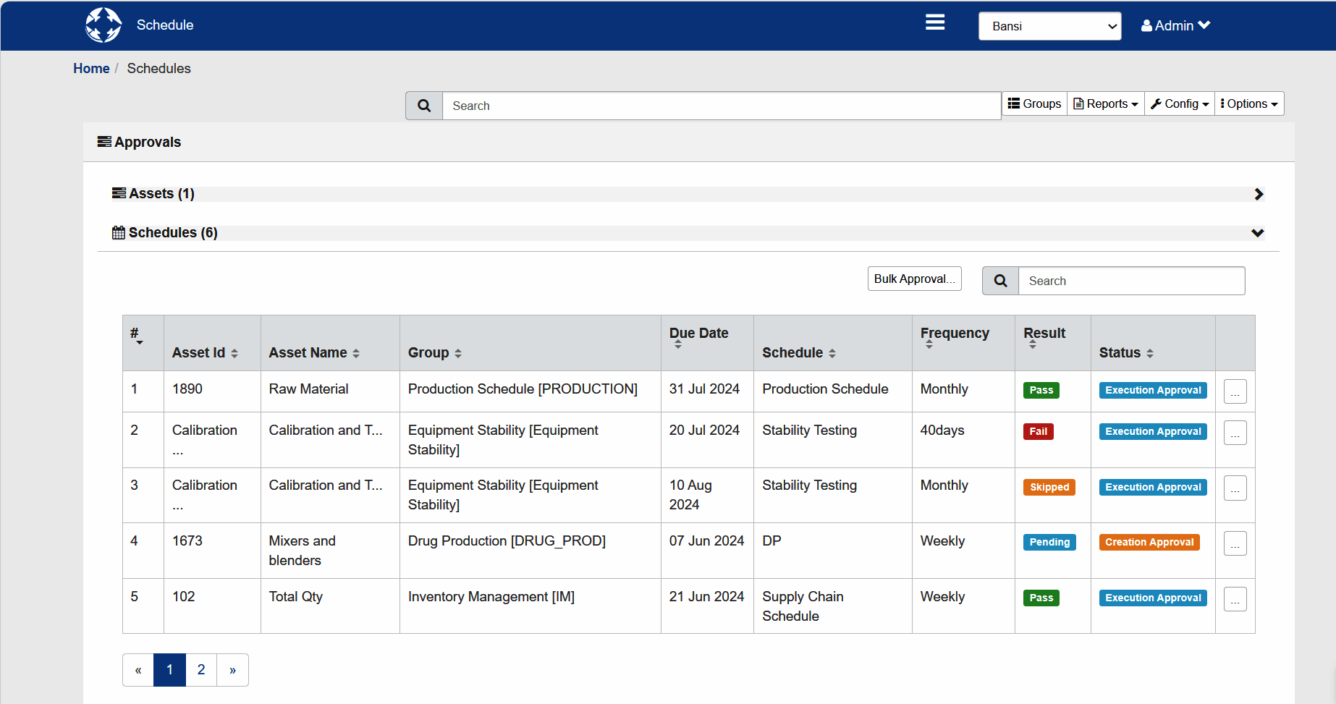The width and height of the screenshot is (1336, 704).
Task: Click the calendar icon beside Schedules heading
Action: [118, 232]
